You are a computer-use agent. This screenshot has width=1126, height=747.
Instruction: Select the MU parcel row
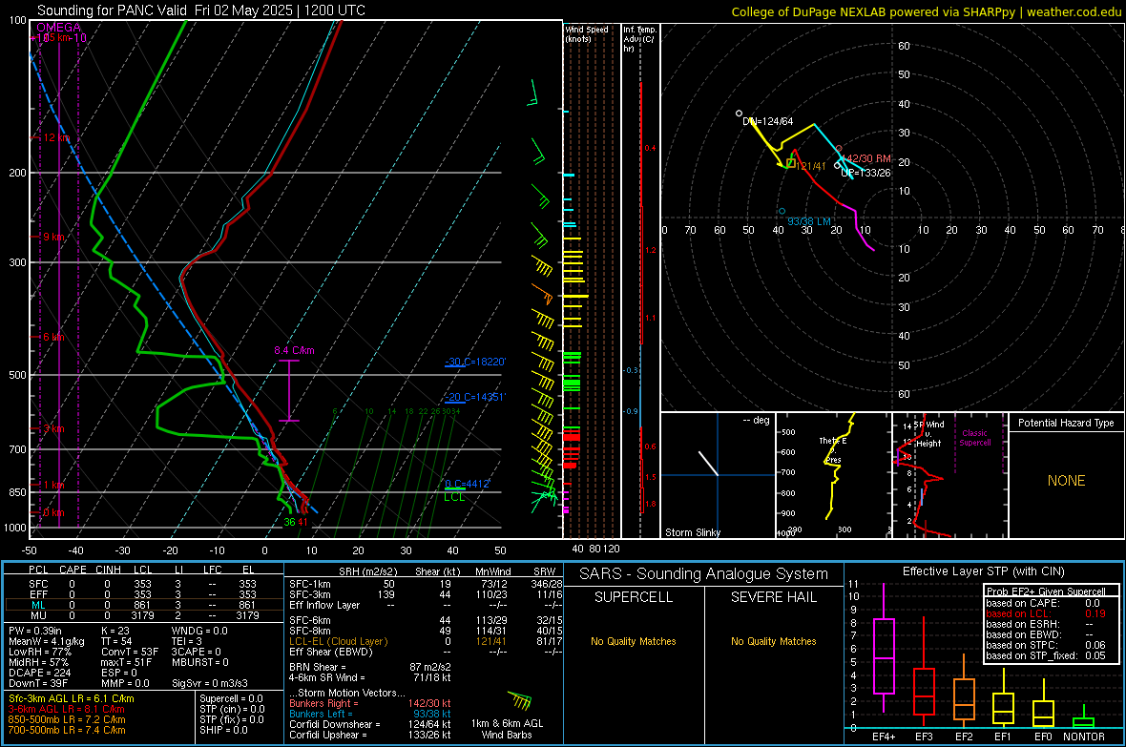144,615
